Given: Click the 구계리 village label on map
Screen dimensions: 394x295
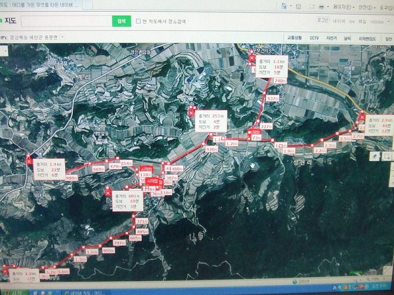Looking at the screenshot, I should [80, 77].
